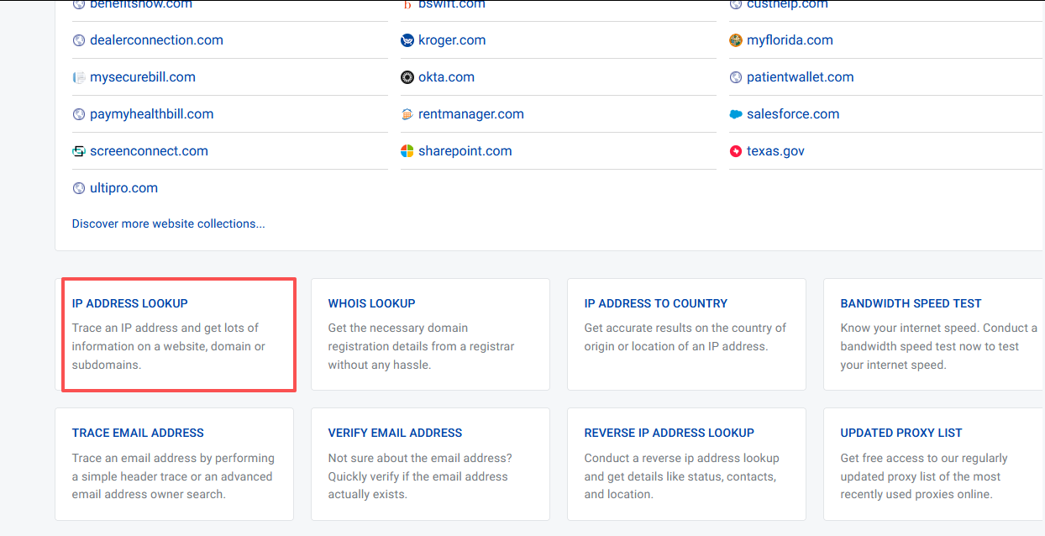The width and height of the screenshot is (1045, 536).
Task: Click Discover more website collections
Action: (168, 223)
